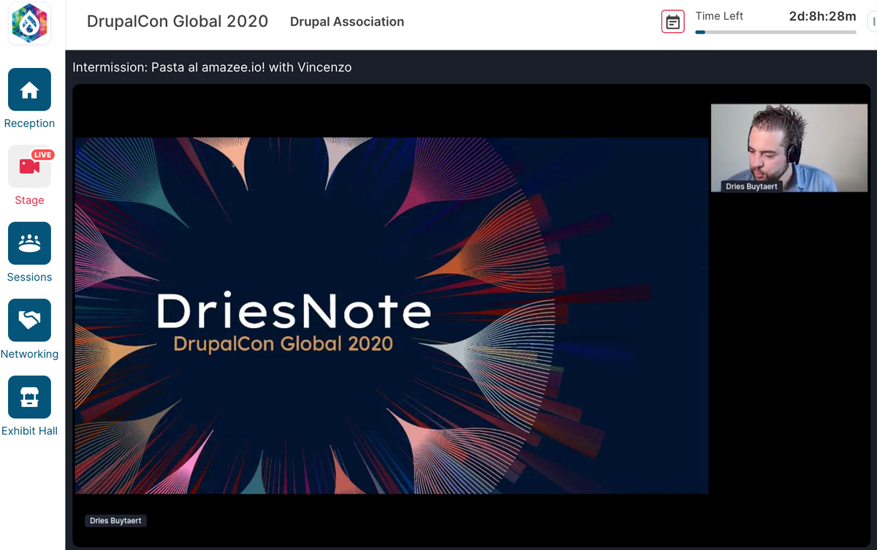Click the DrupalCon event logo at top left

pos(29,23)
